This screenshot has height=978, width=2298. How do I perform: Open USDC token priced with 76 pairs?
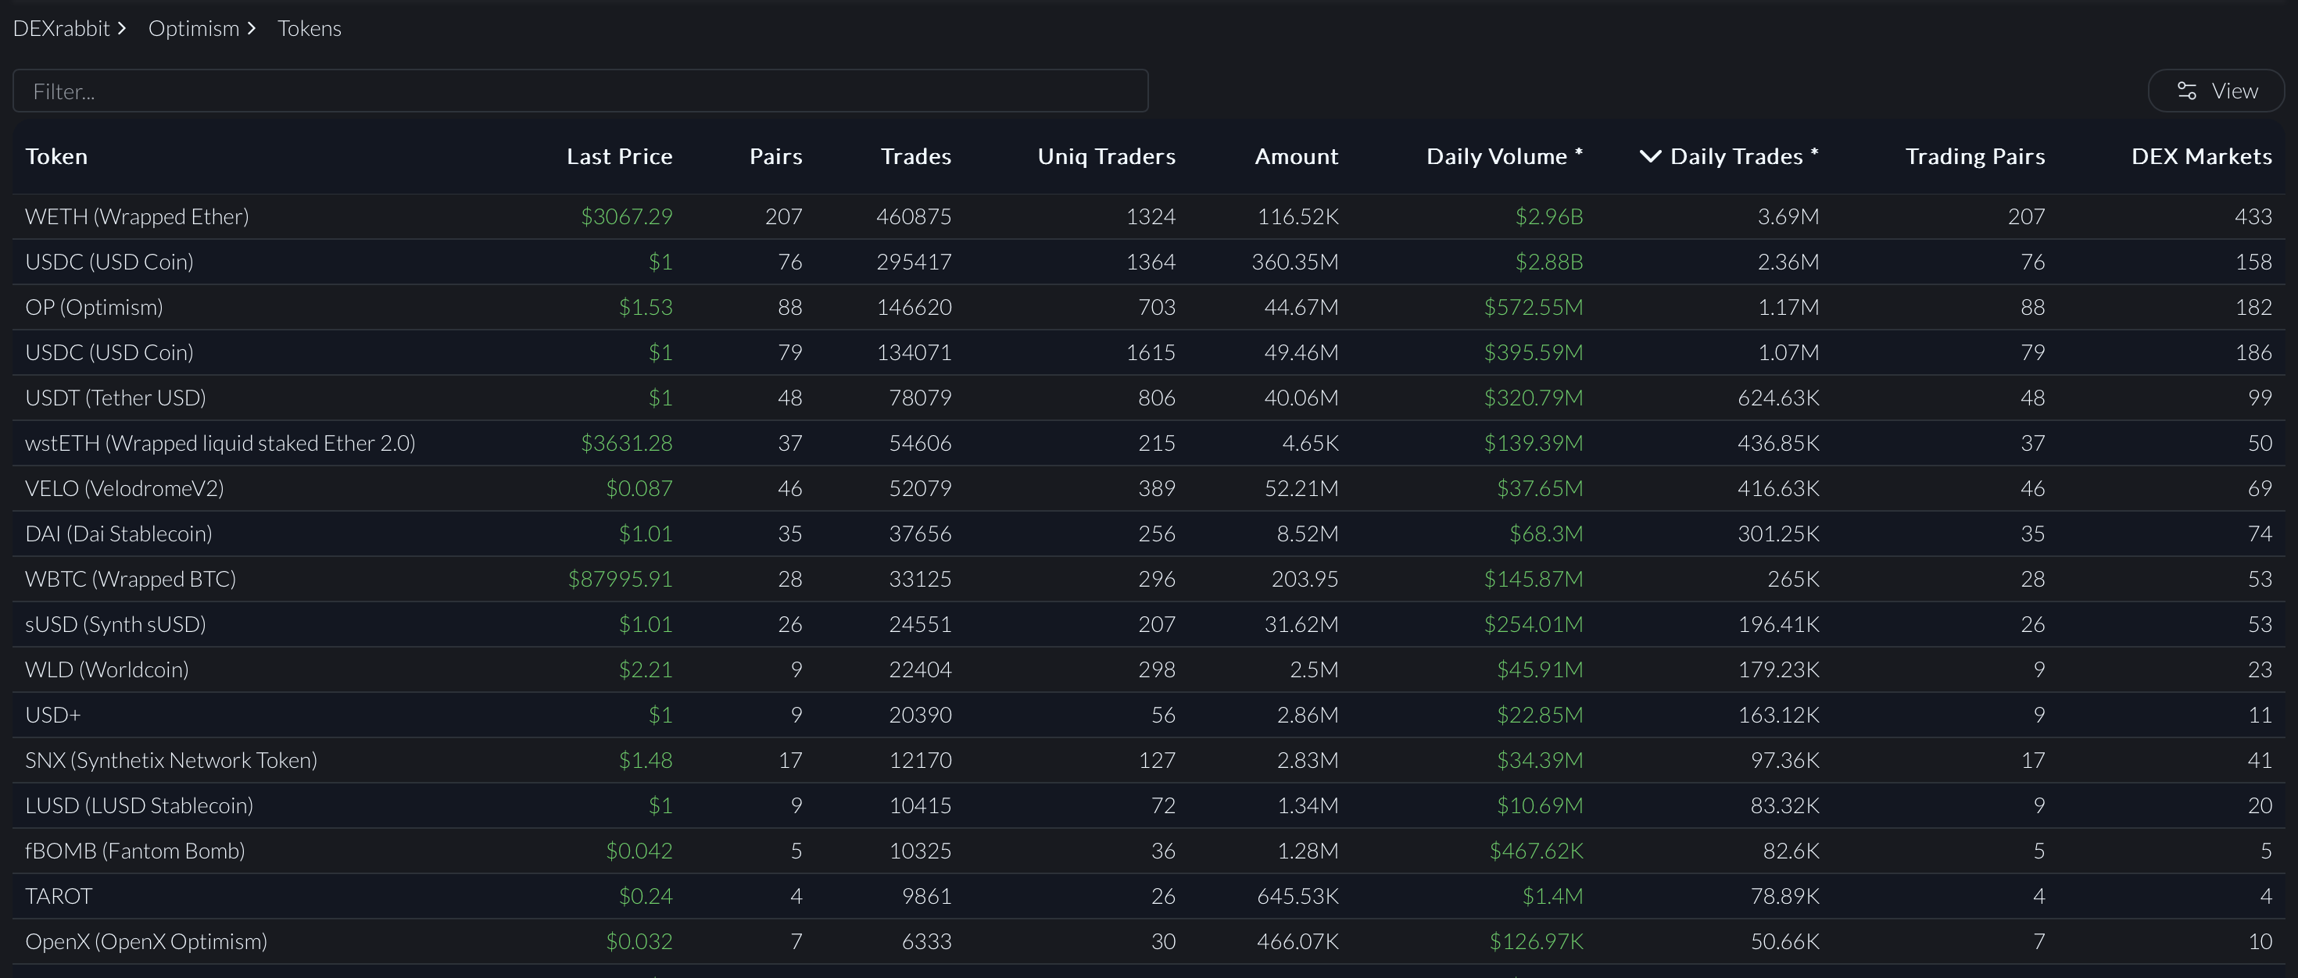tap(109, 262)
